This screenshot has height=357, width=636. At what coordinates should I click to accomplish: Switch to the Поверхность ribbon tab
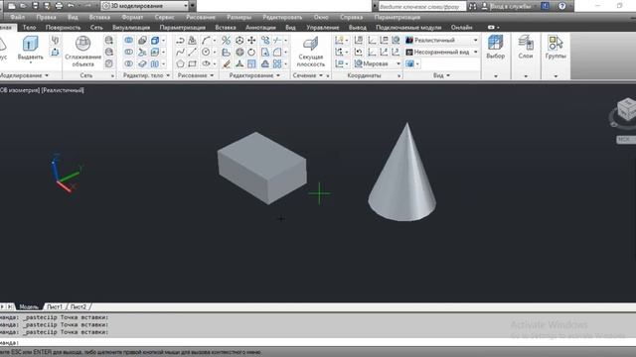pyautogui.click(x=63, y=27)
